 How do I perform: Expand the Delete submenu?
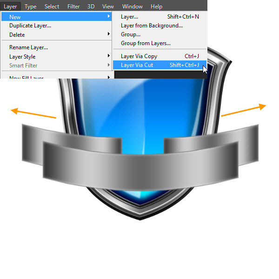(x=17, y=35)
